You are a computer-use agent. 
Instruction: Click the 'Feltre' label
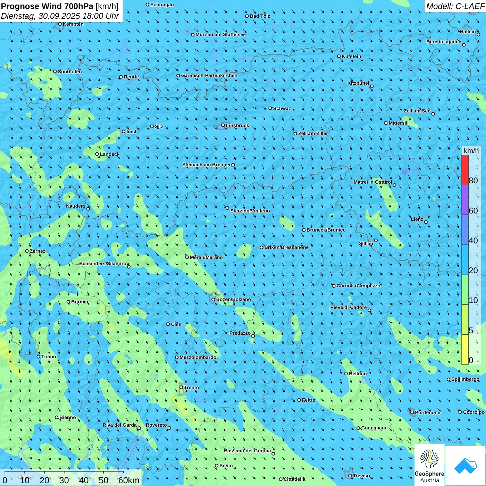click(309, 400)
